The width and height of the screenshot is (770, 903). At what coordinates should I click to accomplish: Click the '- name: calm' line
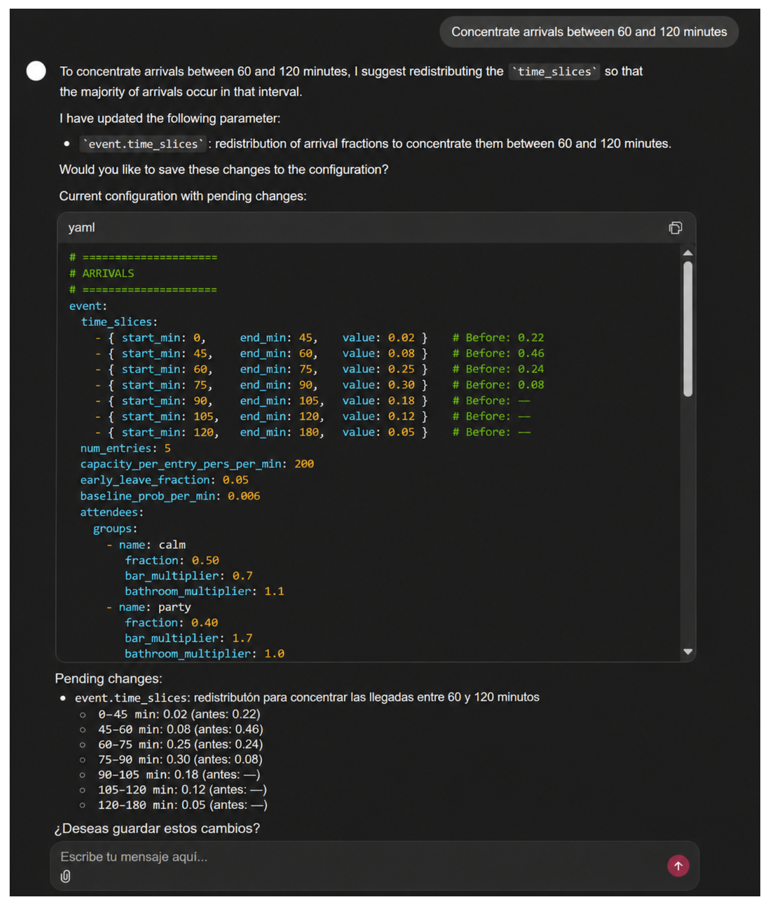pos(146,545)
